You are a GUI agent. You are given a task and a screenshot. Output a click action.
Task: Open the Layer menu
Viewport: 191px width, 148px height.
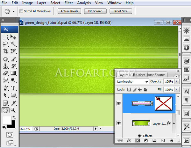[42, 3]
